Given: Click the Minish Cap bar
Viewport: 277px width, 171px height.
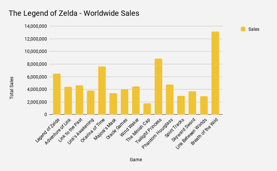Looking at the screenshot, I should [x=147, y=109].
